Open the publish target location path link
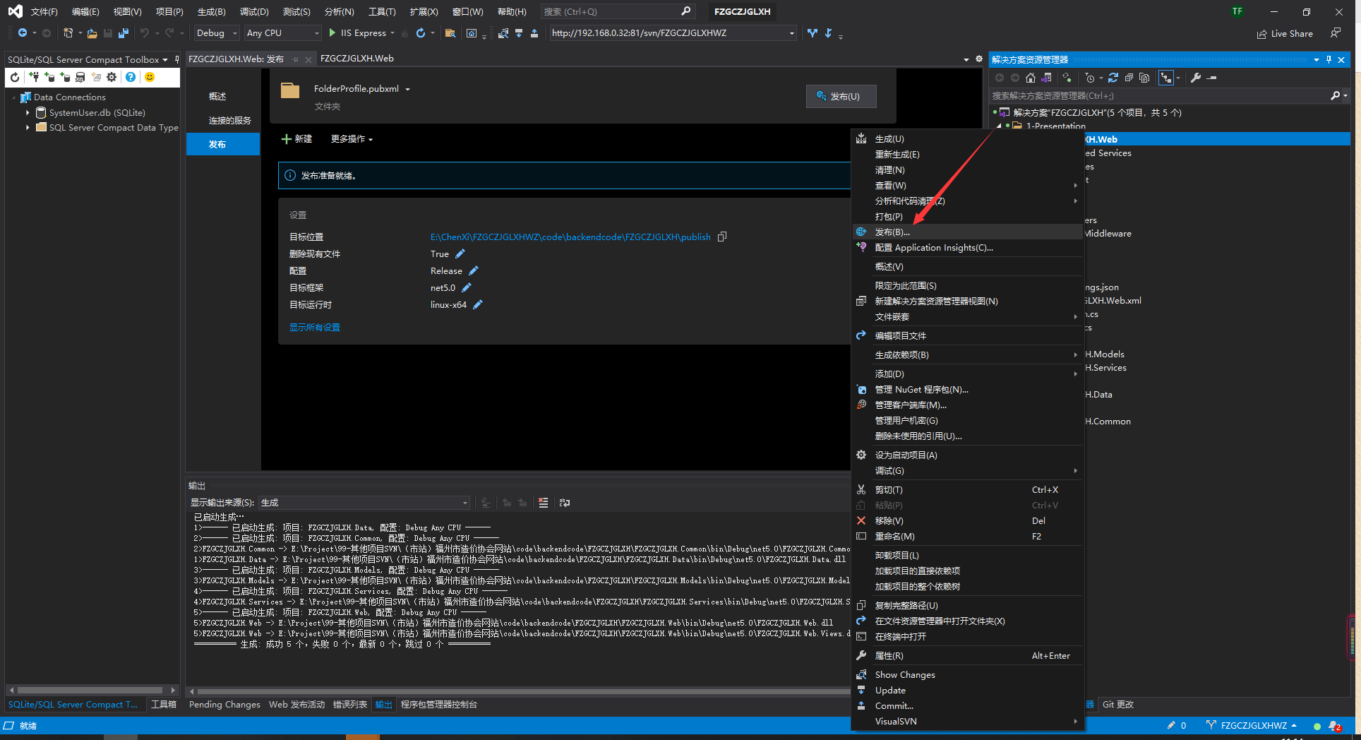 point(570,237)
